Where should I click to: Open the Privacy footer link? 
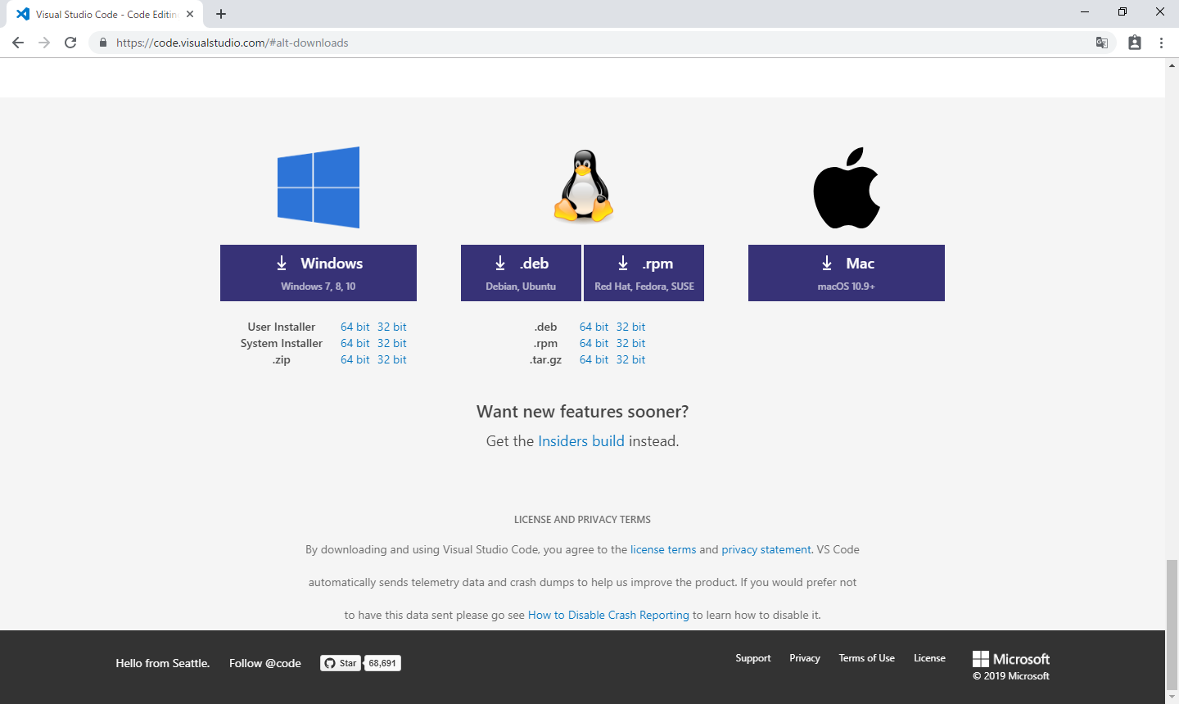805,658
